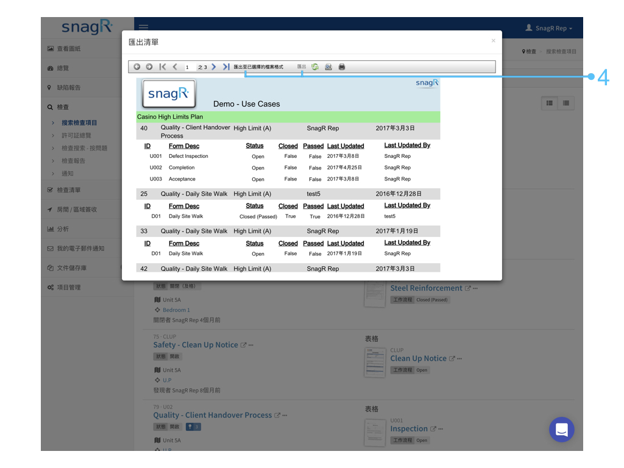624x468 pixels.
Task: Go back in report viewer history
Action: coord(137,67)
